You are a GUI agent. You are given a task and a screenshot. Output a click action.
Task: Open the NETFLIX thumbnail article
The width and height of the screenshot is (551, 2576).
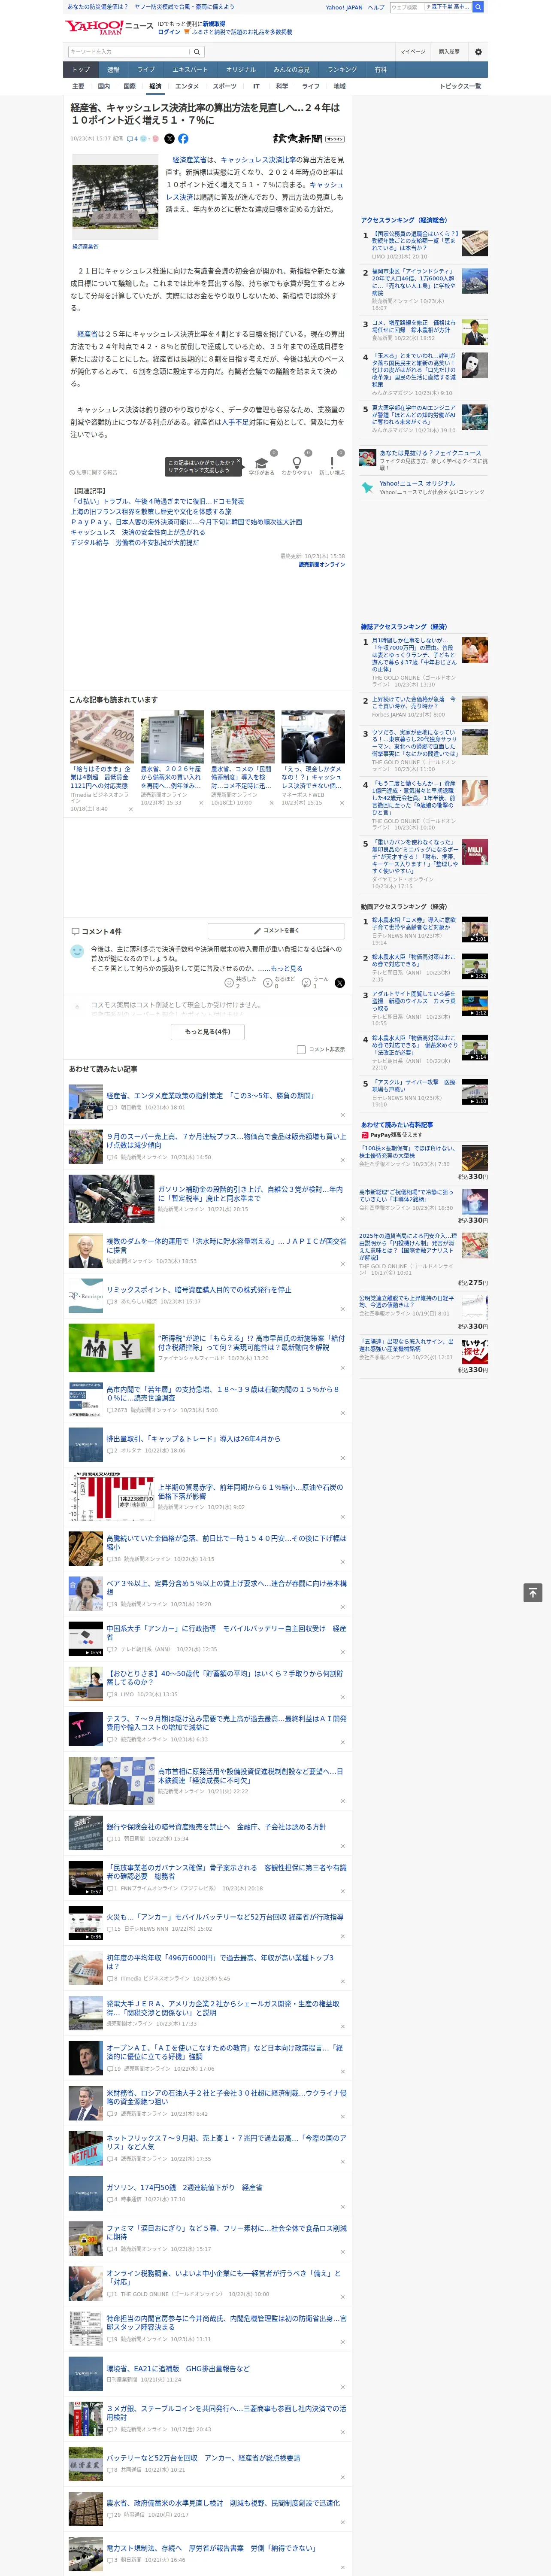click(x=85, y=2149)
